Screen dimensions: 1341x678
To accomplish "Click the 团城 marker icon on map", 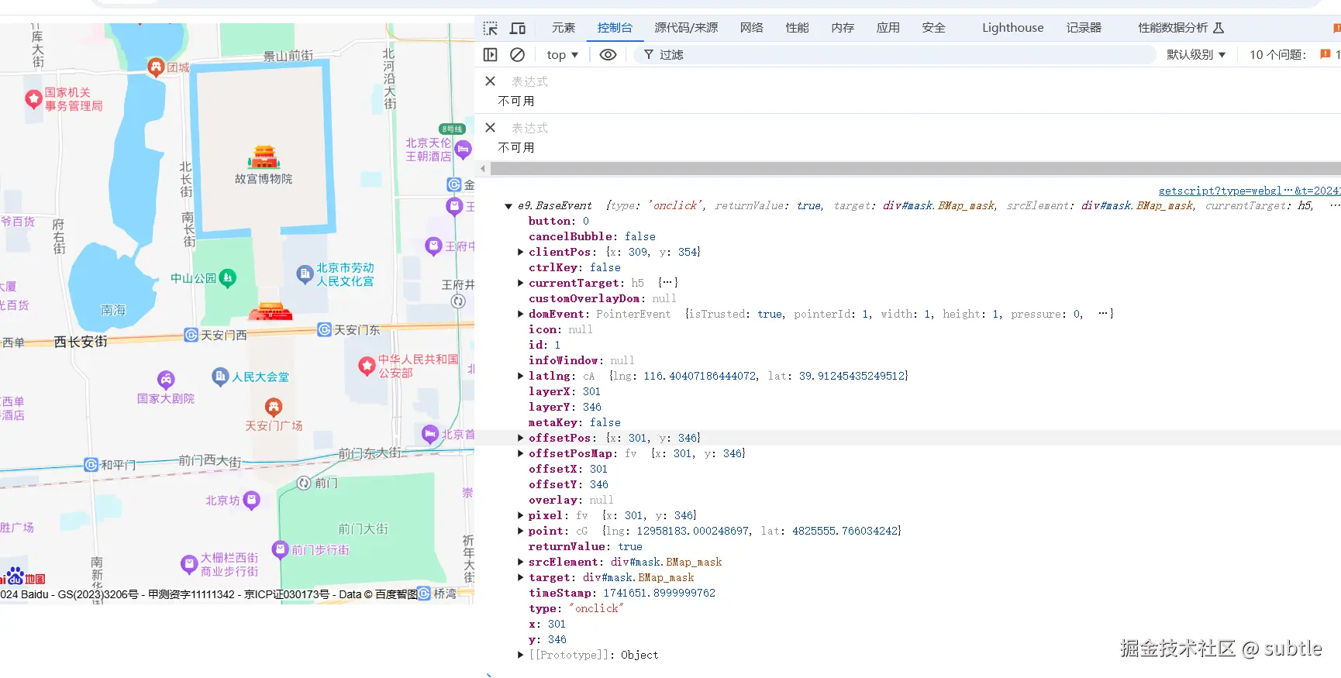I will tap(157, 67).
